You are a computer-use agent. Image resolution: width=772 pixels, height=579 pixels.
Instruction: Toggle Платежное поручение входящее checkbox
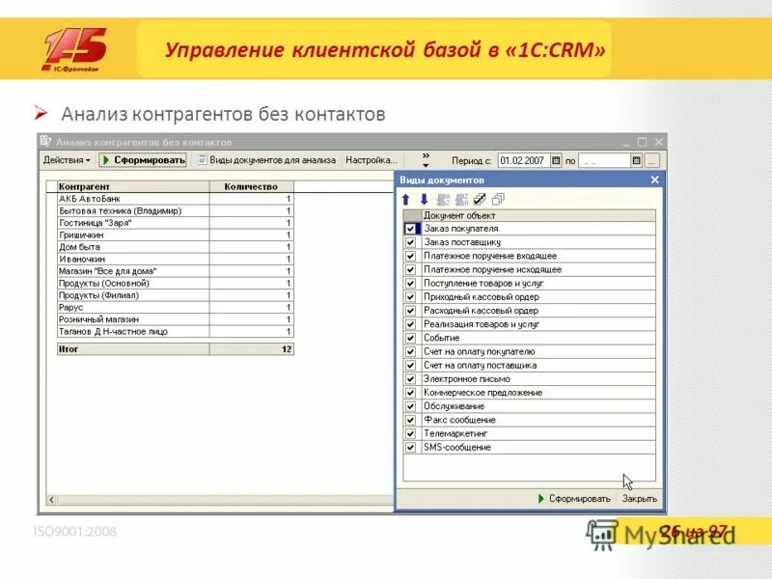pyautogui.click(x=410, y=256)
